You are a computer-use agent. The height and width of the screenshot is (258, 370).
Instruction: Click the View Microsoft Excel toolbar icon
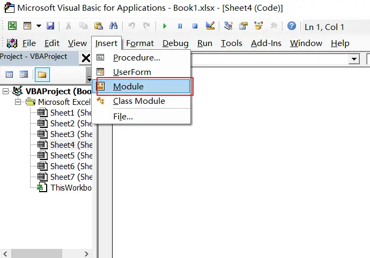[12, 26]
